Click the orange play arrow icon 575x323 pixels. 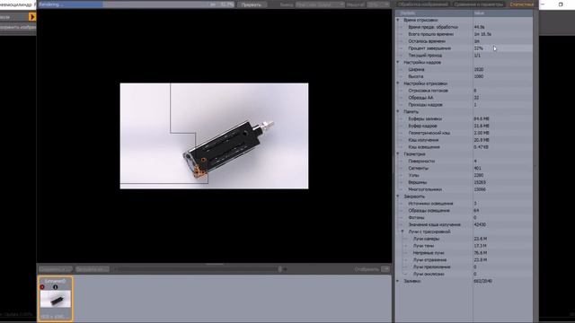(x=32, y=17)
